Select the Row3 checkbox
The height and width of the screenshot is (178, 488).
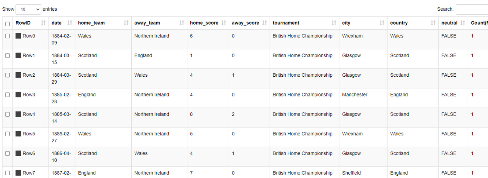pos(7,95)
